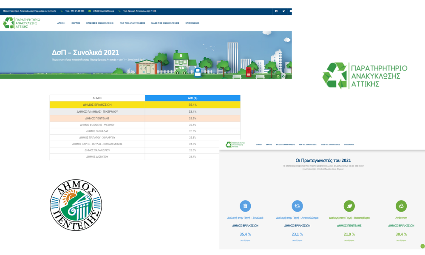Viewport: 425px width, 255px height.
Task: Open ΜΑΘΕ ΠΩΣ ΑΝΑΚΥΚΛΩΝΕΙΣ in the top page menu
Action: [165, 23]
